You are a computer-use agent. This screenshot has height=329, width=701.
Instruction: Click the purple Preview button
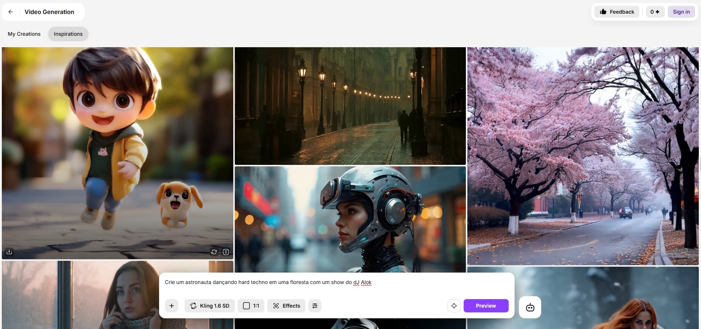point(486,306)
